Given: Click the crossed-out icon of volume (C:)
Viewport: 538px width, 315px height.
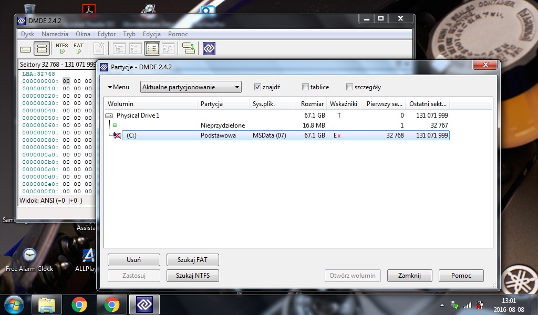Looking at the screenshot, I should (x=117, y=135).
